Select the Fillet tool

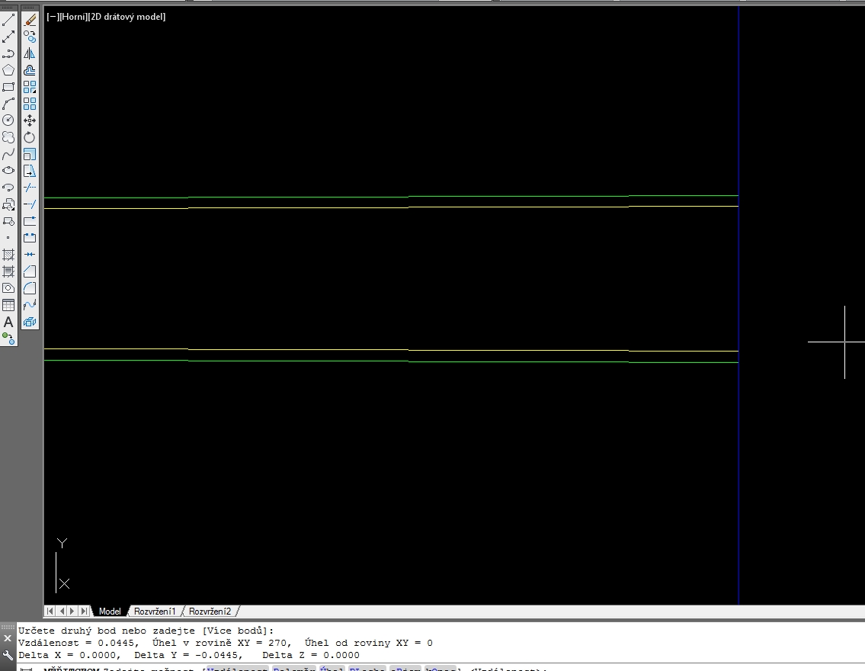[x=30, y=288]
